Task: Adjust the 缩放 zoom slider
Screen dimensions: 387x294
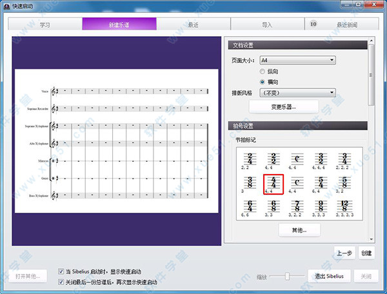Action: pos(286,276)
